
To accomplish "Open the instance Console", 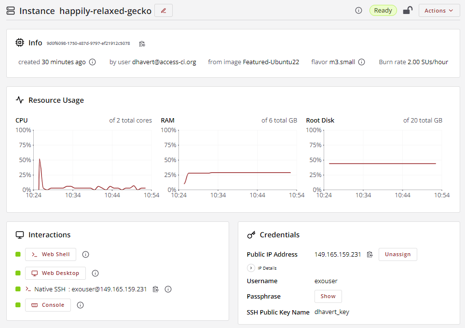I will point(48,305).
